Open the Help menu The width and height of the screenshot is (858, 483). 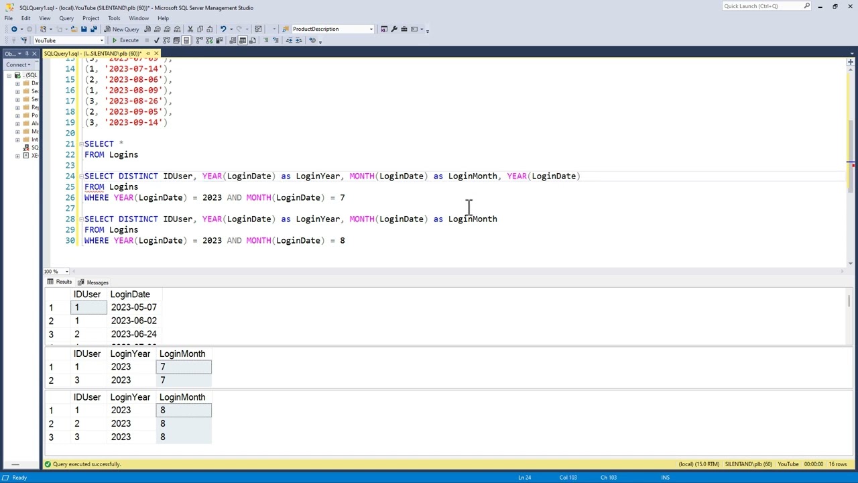pyautogui.click(x=163, y=18)
